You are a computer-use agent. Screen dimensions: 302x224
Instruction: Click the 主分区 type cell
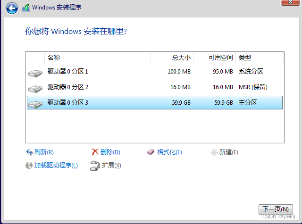[x=248, y=103]
